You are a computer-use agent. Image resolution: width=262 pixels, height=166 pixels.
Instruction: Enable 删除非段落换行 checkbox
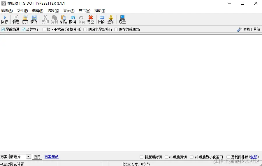(85, 29)
